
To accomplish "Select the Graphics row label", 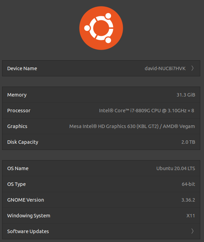I will (x=17, y=126).
